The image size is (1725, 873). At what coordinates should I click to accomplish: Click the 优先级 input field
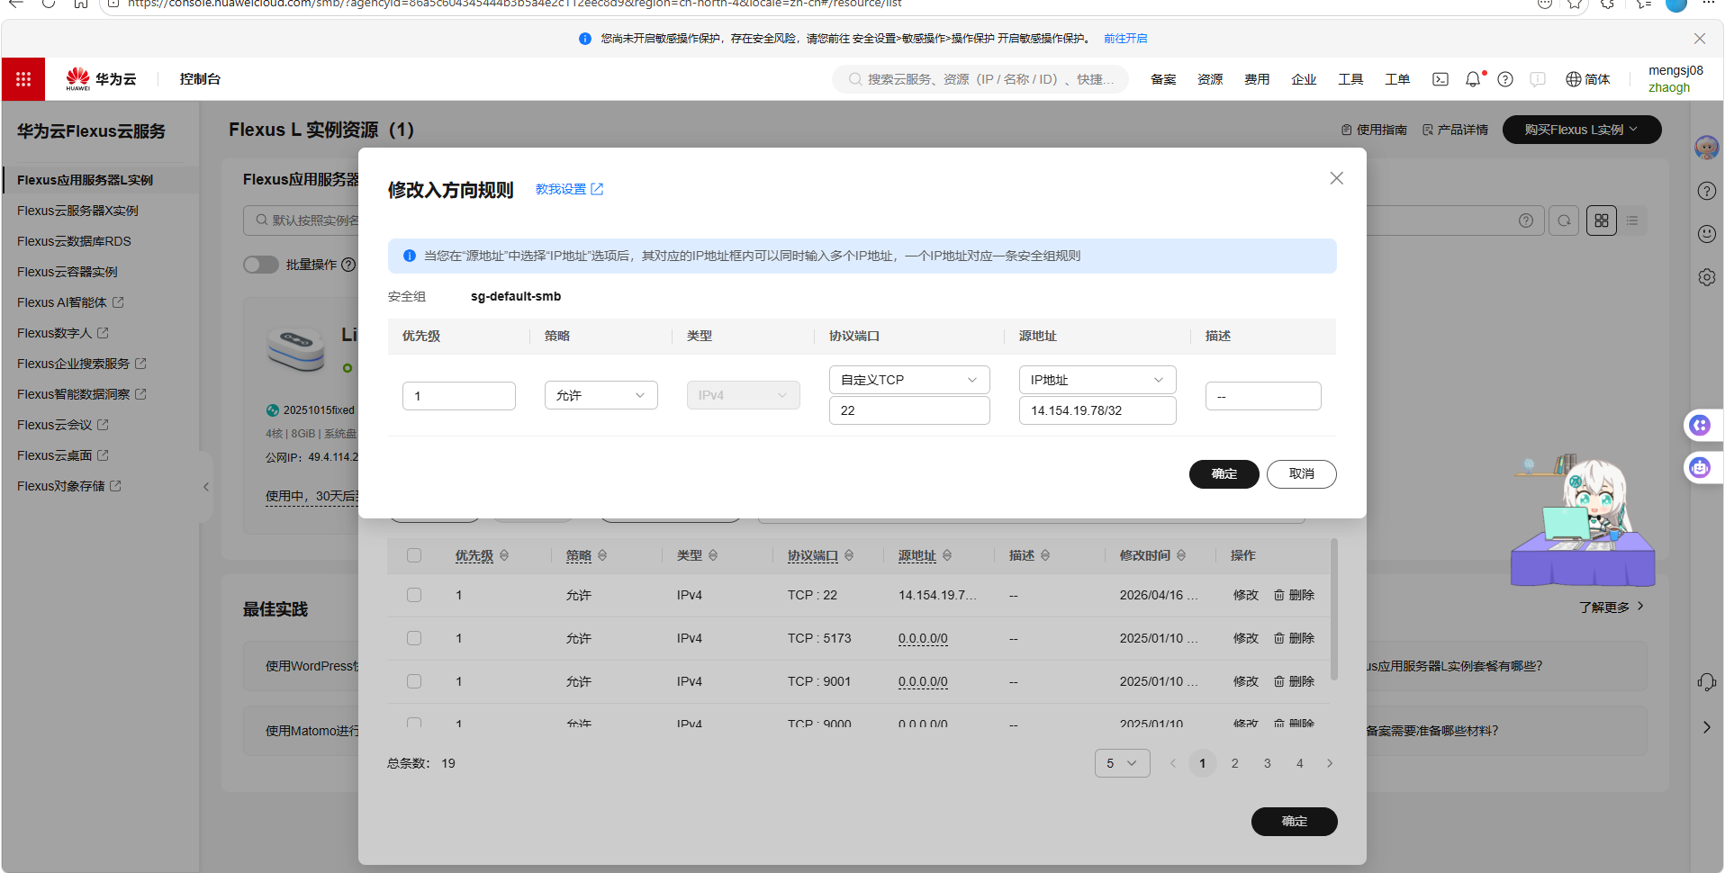[x=459, y=396]
